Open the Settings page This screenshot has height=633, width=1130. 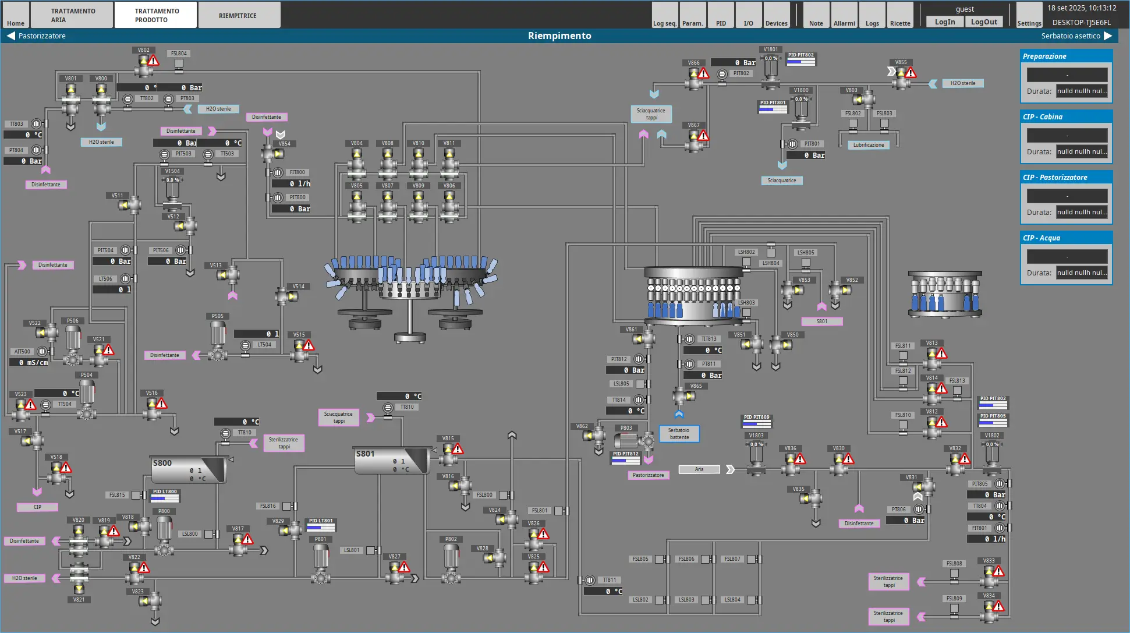click(1029, 15)
